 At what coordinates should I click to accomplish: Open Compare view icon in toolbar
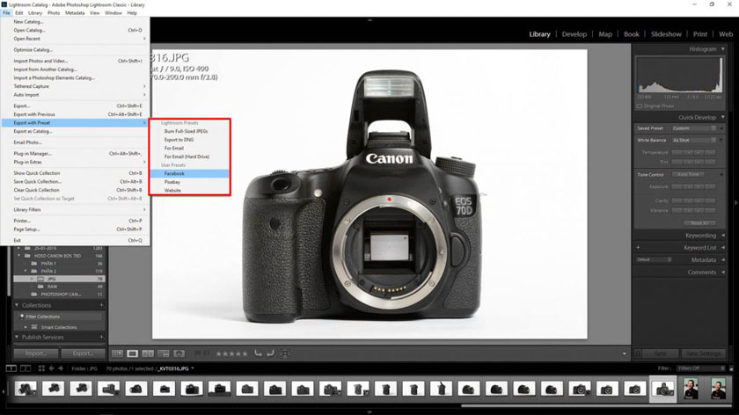(x=148, y=353)
